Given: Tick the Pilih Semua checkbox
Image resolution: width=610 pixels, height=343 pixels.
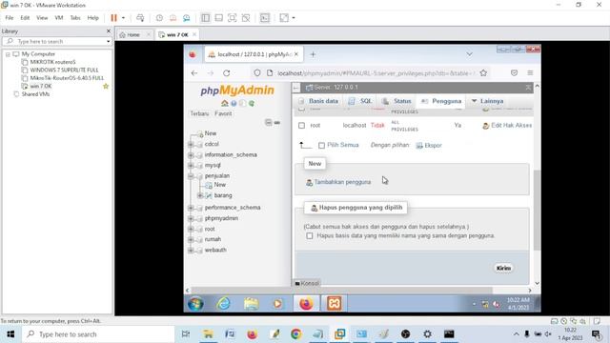Looking at the screenshot, I should coord(321,146).
